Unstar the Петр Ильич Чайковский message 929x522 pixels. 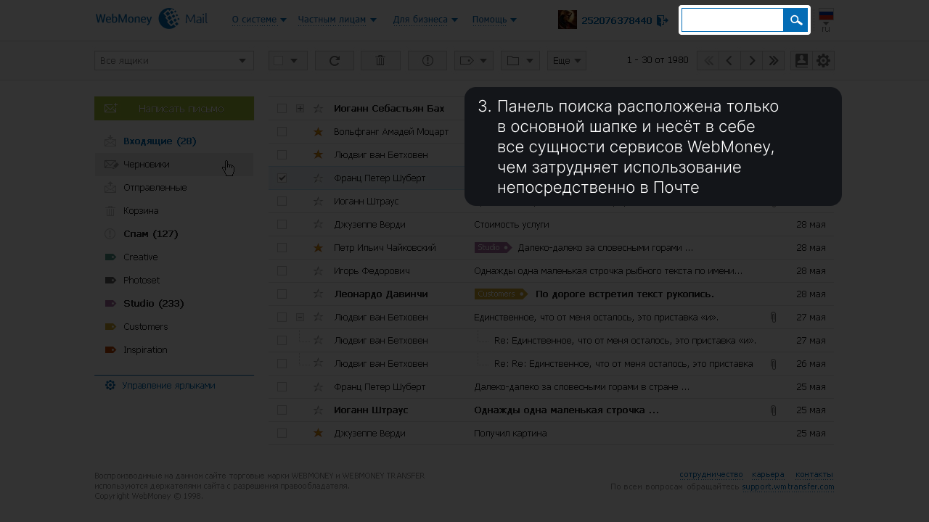(318, 247)
